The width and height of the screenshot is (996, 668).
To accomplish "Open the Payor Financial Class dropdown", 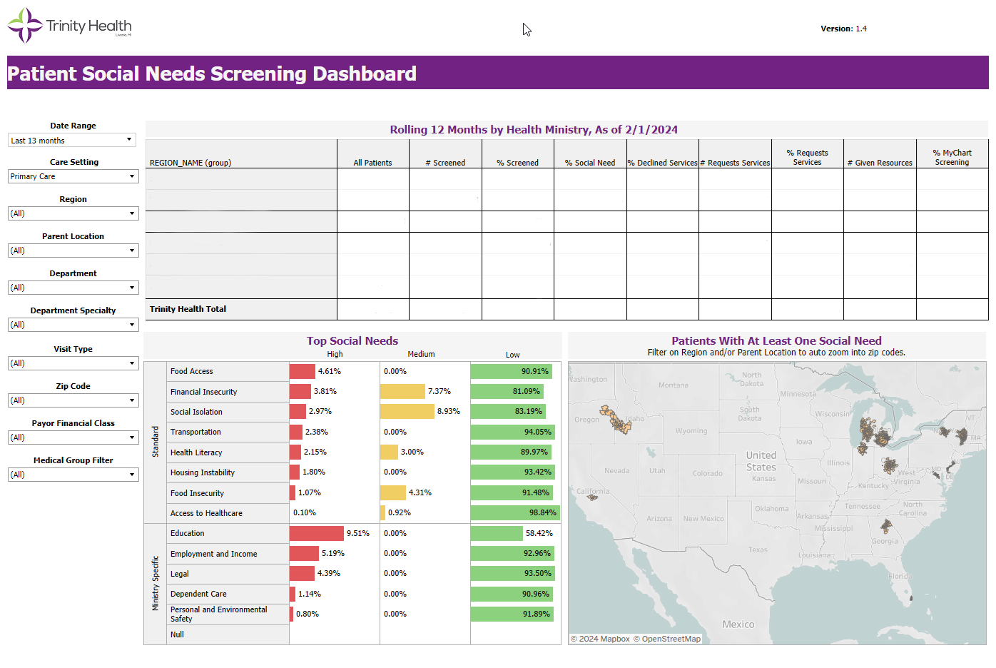I will pos(73,437).
